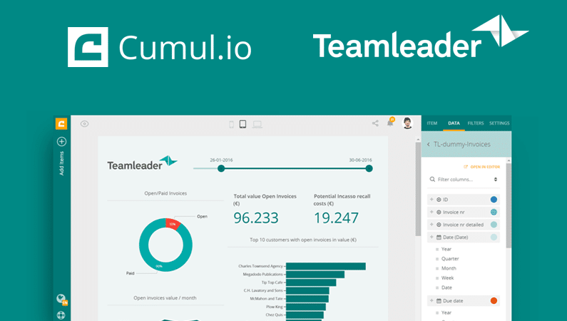Select the Year level under Date (Date)
Screen dimensions: 567x321
tap(446, 249)
